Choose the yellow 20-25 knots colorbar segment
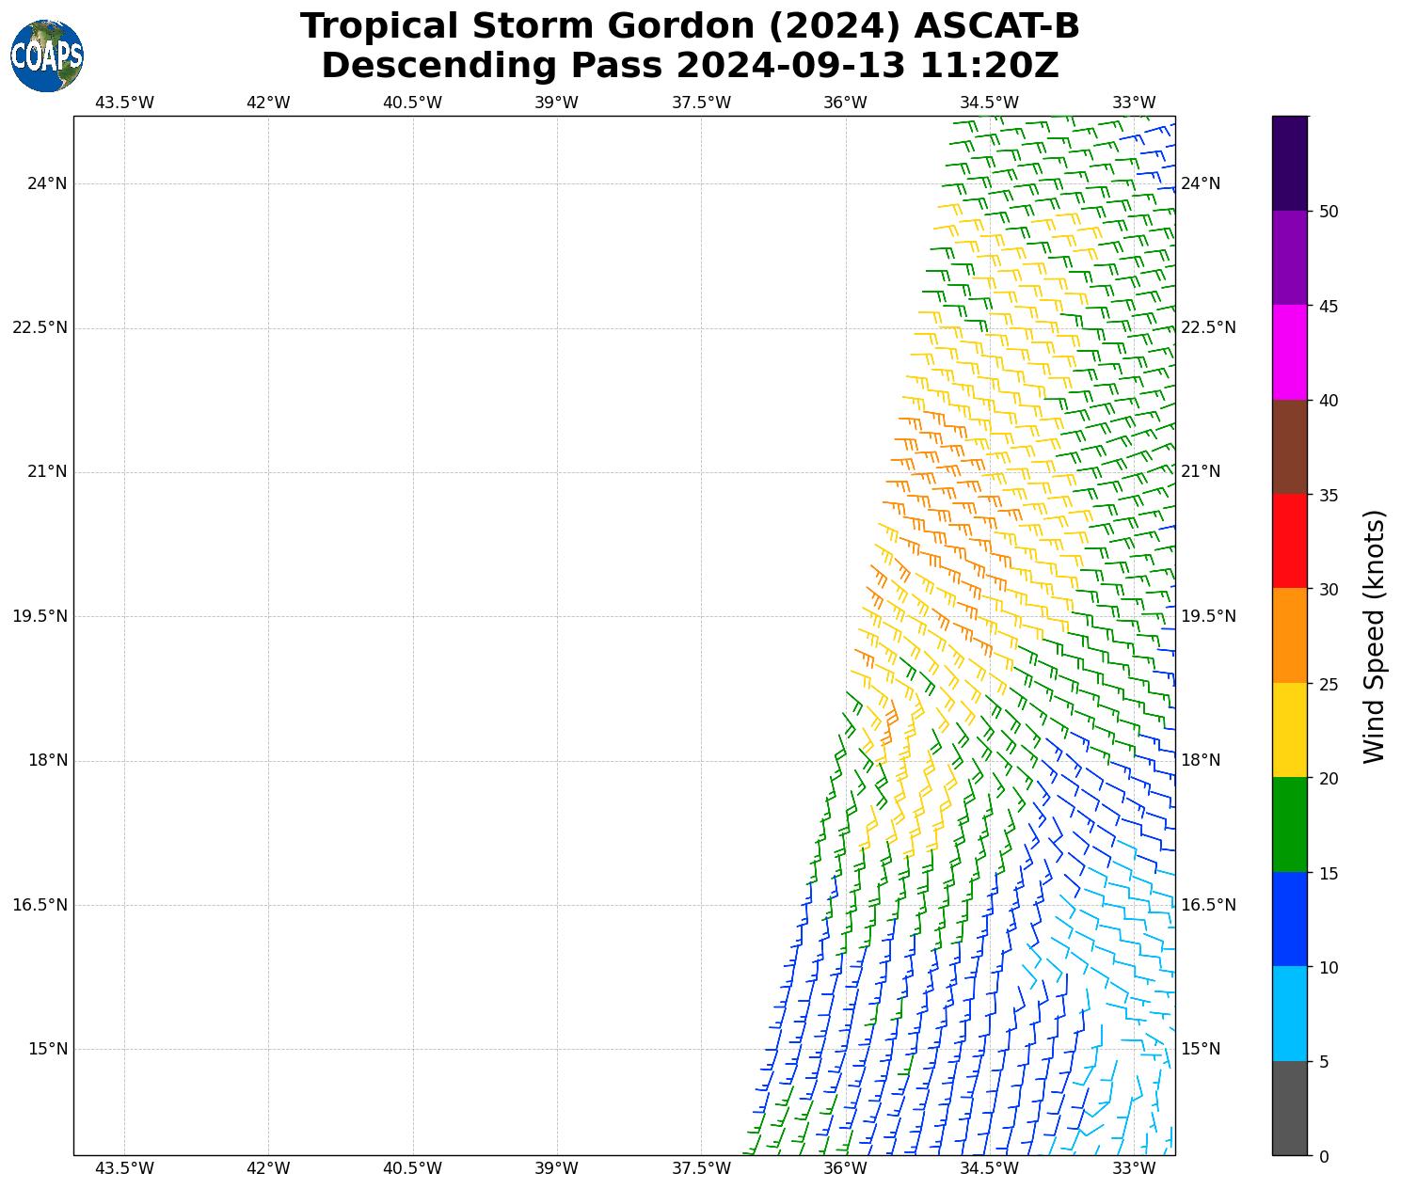Image resolution: width=1401 pixels, height=1189 pixels. click(x=1289, y=730)
